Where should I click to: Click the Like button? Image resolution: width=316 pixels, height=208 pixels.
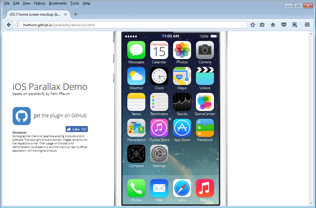pyautogui.click(x=76, y=129)
